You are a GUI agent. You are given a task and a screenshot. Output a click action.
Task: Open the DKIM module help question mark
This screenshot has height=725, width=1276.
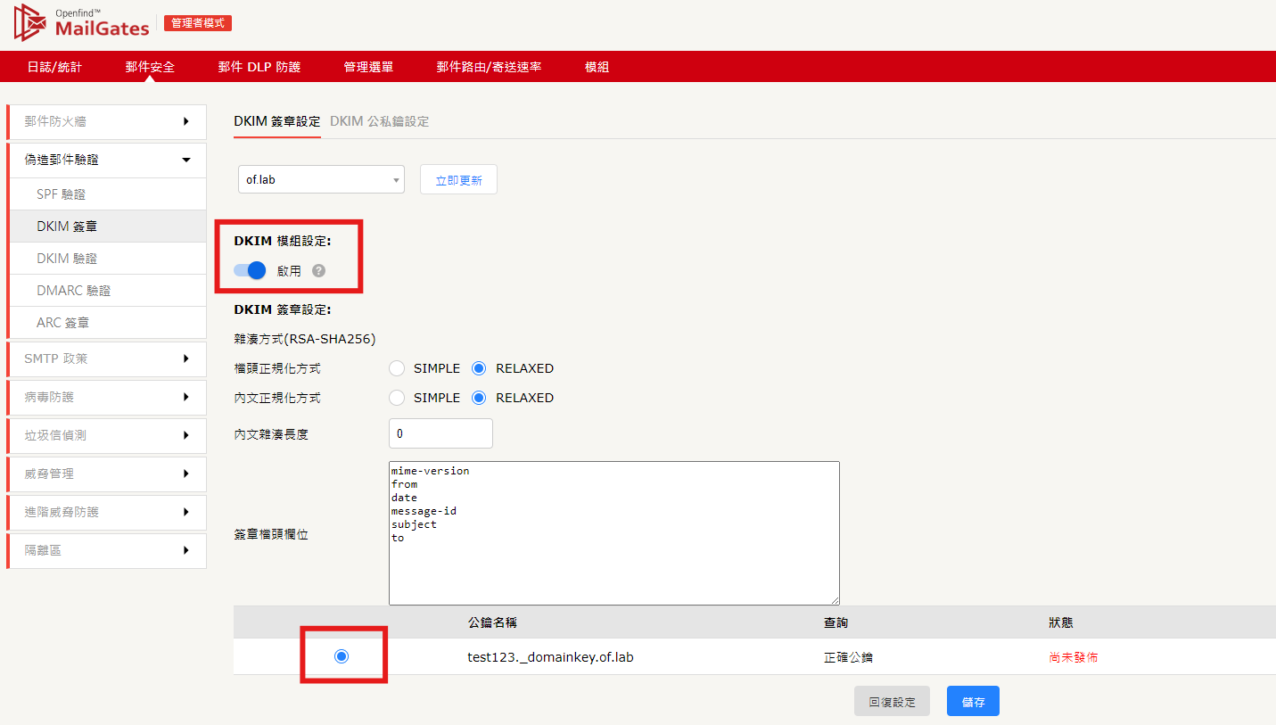pos(318,270)
